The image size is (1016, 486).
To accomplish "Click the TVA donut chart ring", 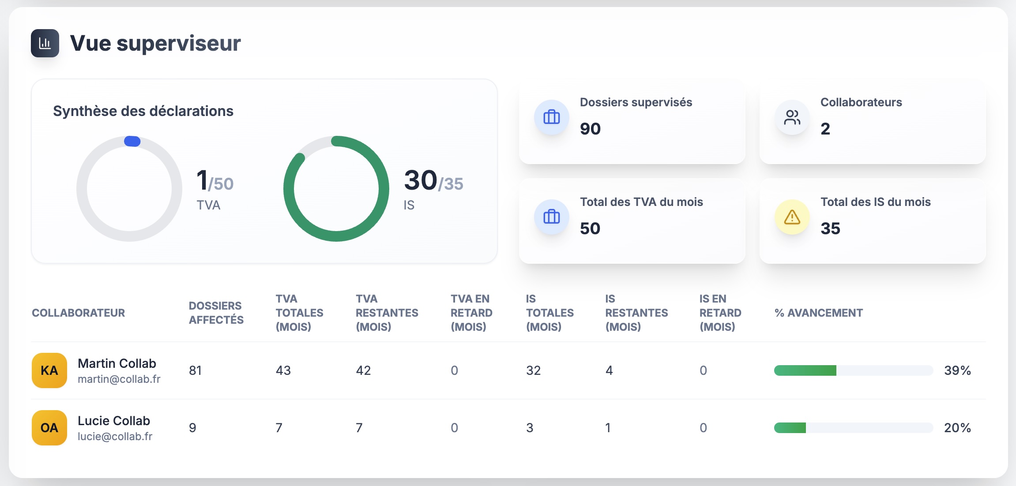I will pyautogui.click(x=82, y=190).
